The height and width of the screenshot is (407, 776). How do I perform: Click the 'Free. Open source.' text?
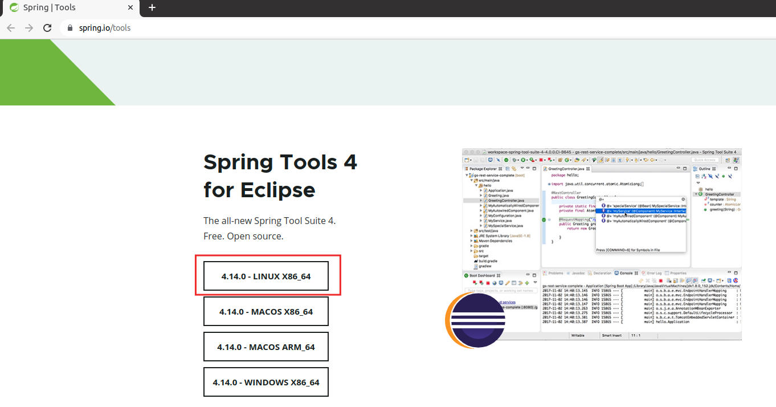point(243,236)
